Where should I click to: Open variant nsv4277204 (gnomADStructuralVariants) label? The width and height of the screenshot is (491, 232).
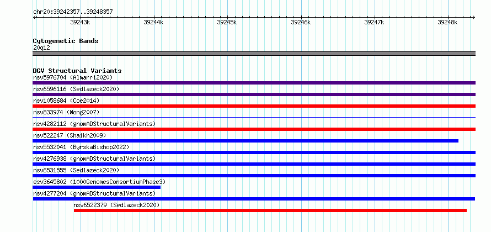pos(94,193)
